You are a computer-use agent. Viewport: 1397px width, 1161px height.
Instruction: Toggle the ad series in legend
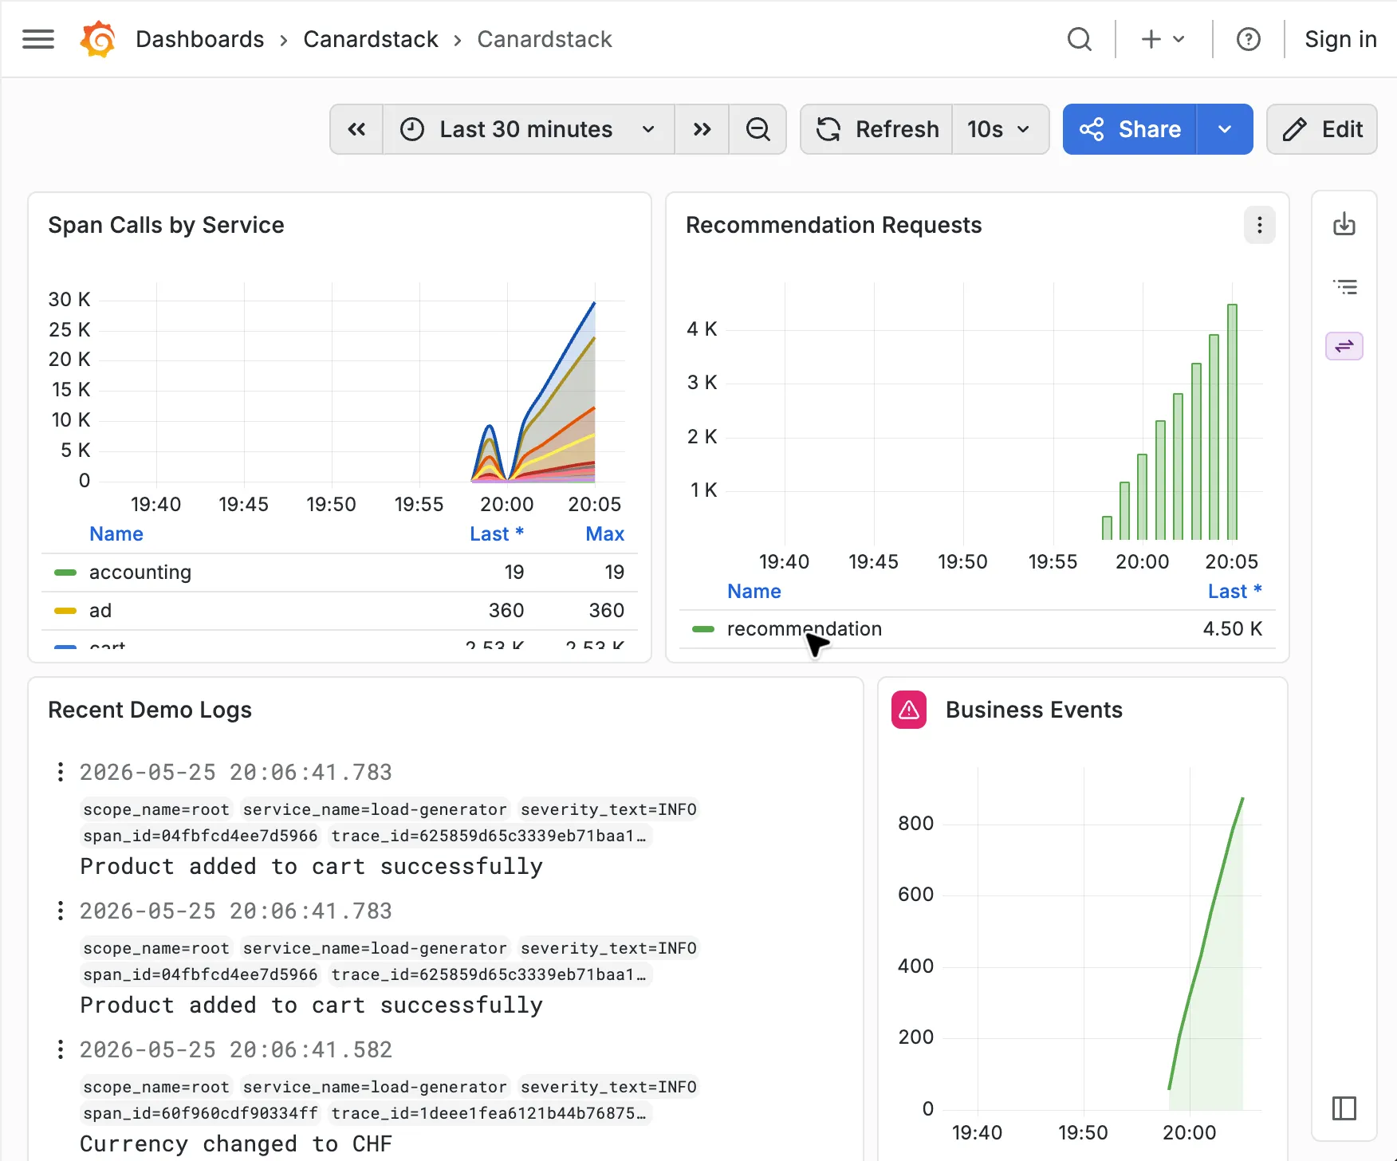tap(100, 611)
